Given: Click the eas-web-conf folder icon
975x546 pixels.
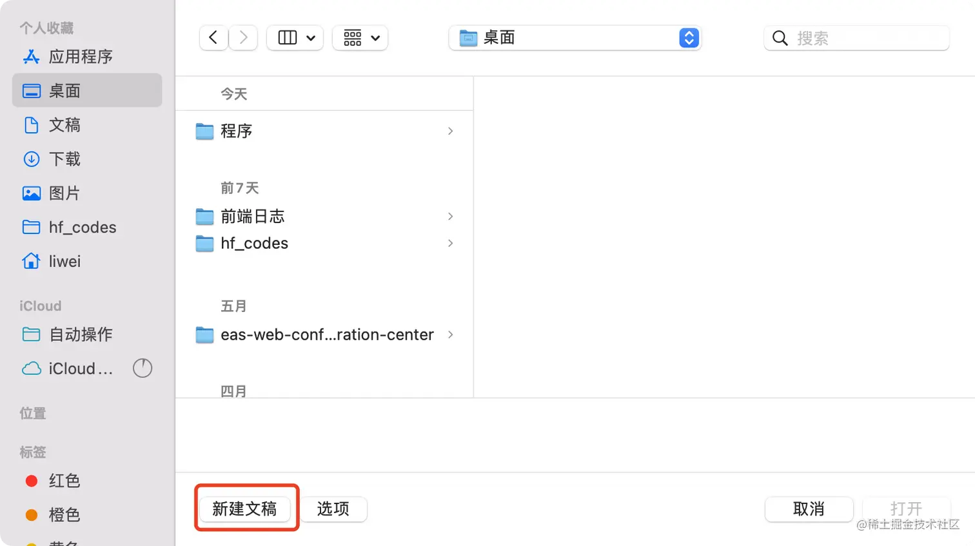Looking at the screenshot, I should pos(204,335).
